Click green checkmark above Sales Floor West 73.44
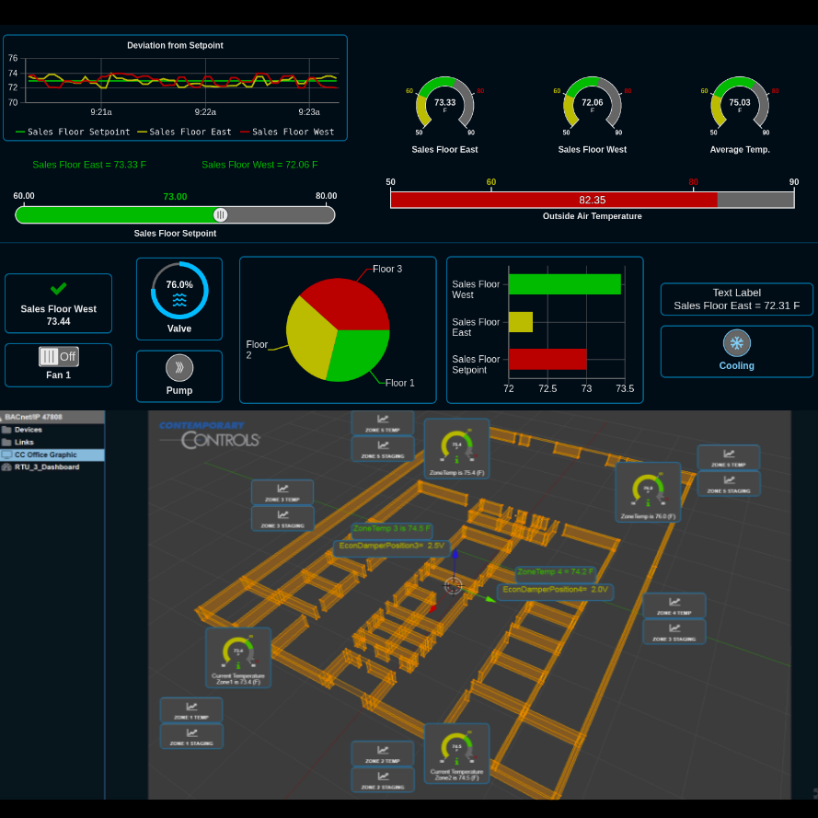Screen dimensions: 818x818 coord(59,289)
